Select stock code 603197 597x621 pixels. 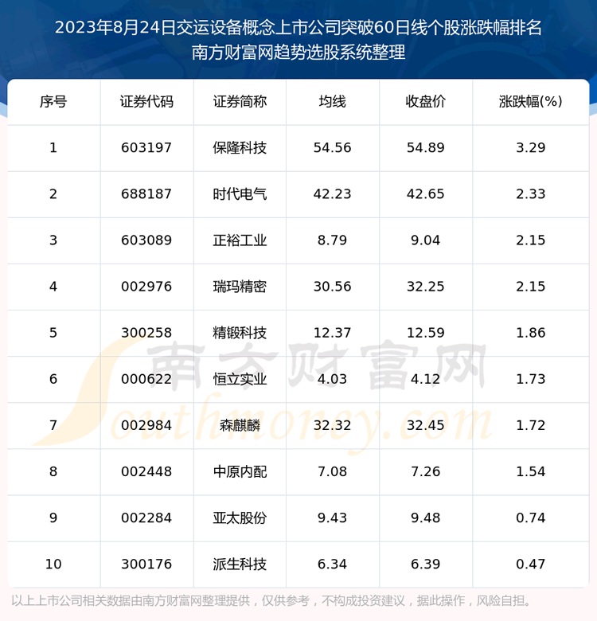tap(146, 148)
